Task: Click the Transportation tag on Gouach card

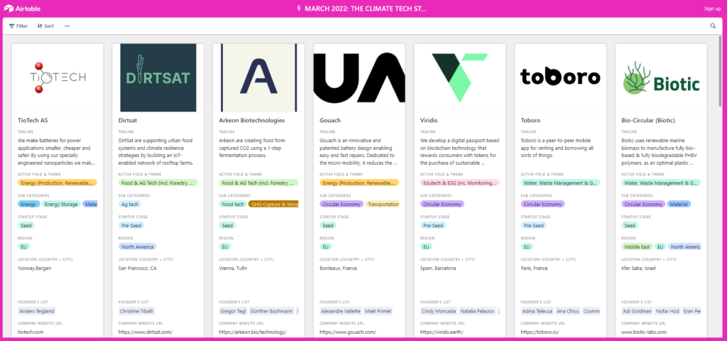Action: (383, 204)
